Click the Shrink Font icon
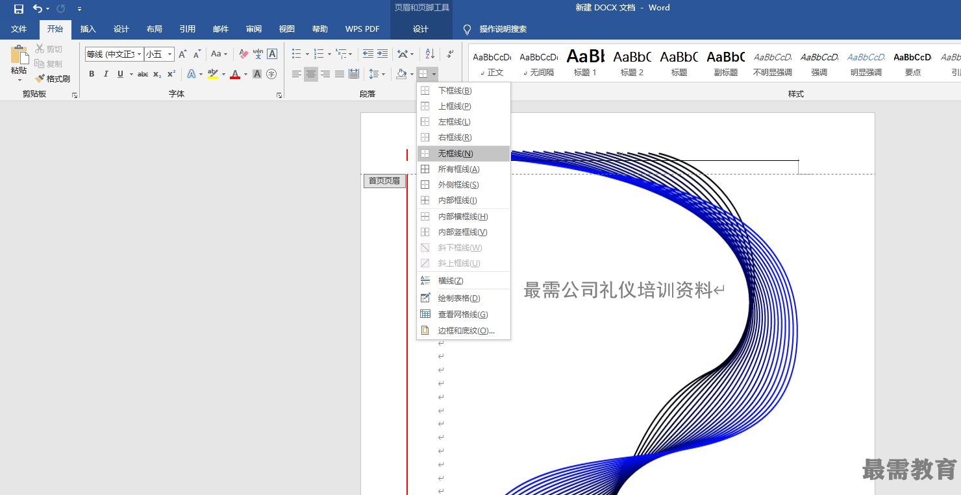Viewport: 961px width, 495px height. click(x=196, y=54)
